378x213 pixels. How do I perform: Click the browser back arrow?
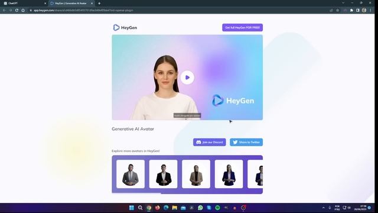(x=4, y=11)
